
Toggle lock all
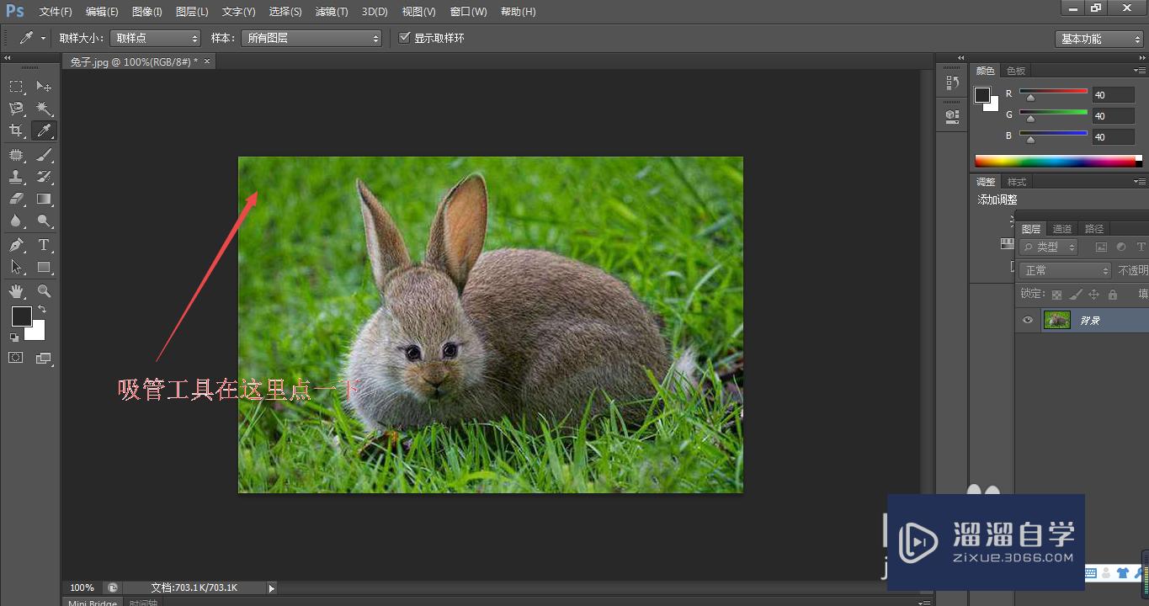pyautogui.click(x=1113, y=295)
